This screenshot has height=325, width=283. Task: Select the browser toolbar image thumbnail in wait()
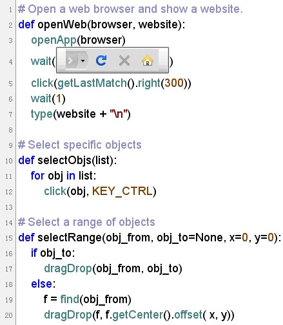pyautogui.click(x=112, y=60)
